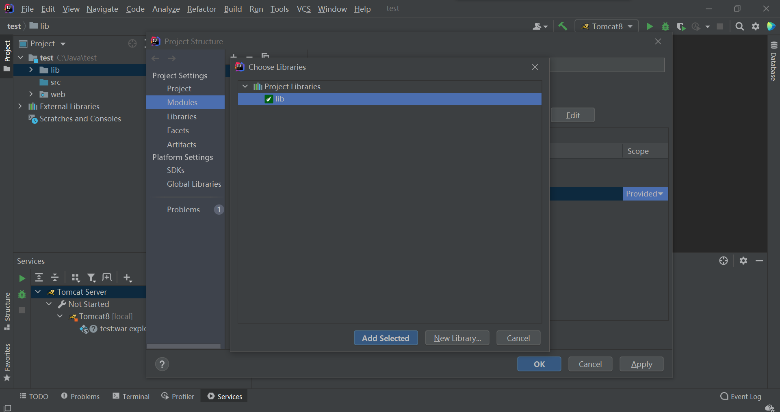Open Problems in Project Structure sidebar
The height and width of the screenshot is (412, 780).
183,209
